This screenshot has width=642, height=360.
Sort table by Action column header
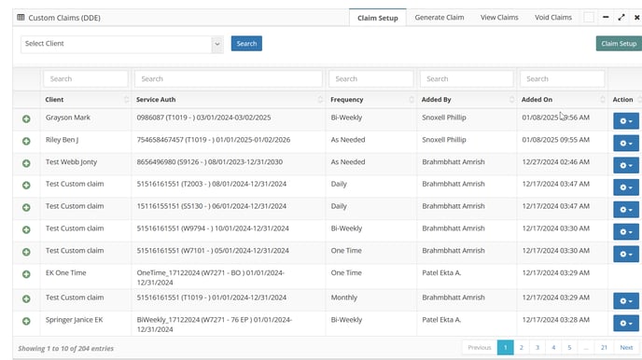(625, 100)
